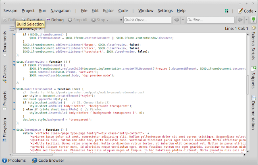Click the green grid area icon
Image resolution: width=258 pixels, height=165 pixels.
[x=227, y=11]
